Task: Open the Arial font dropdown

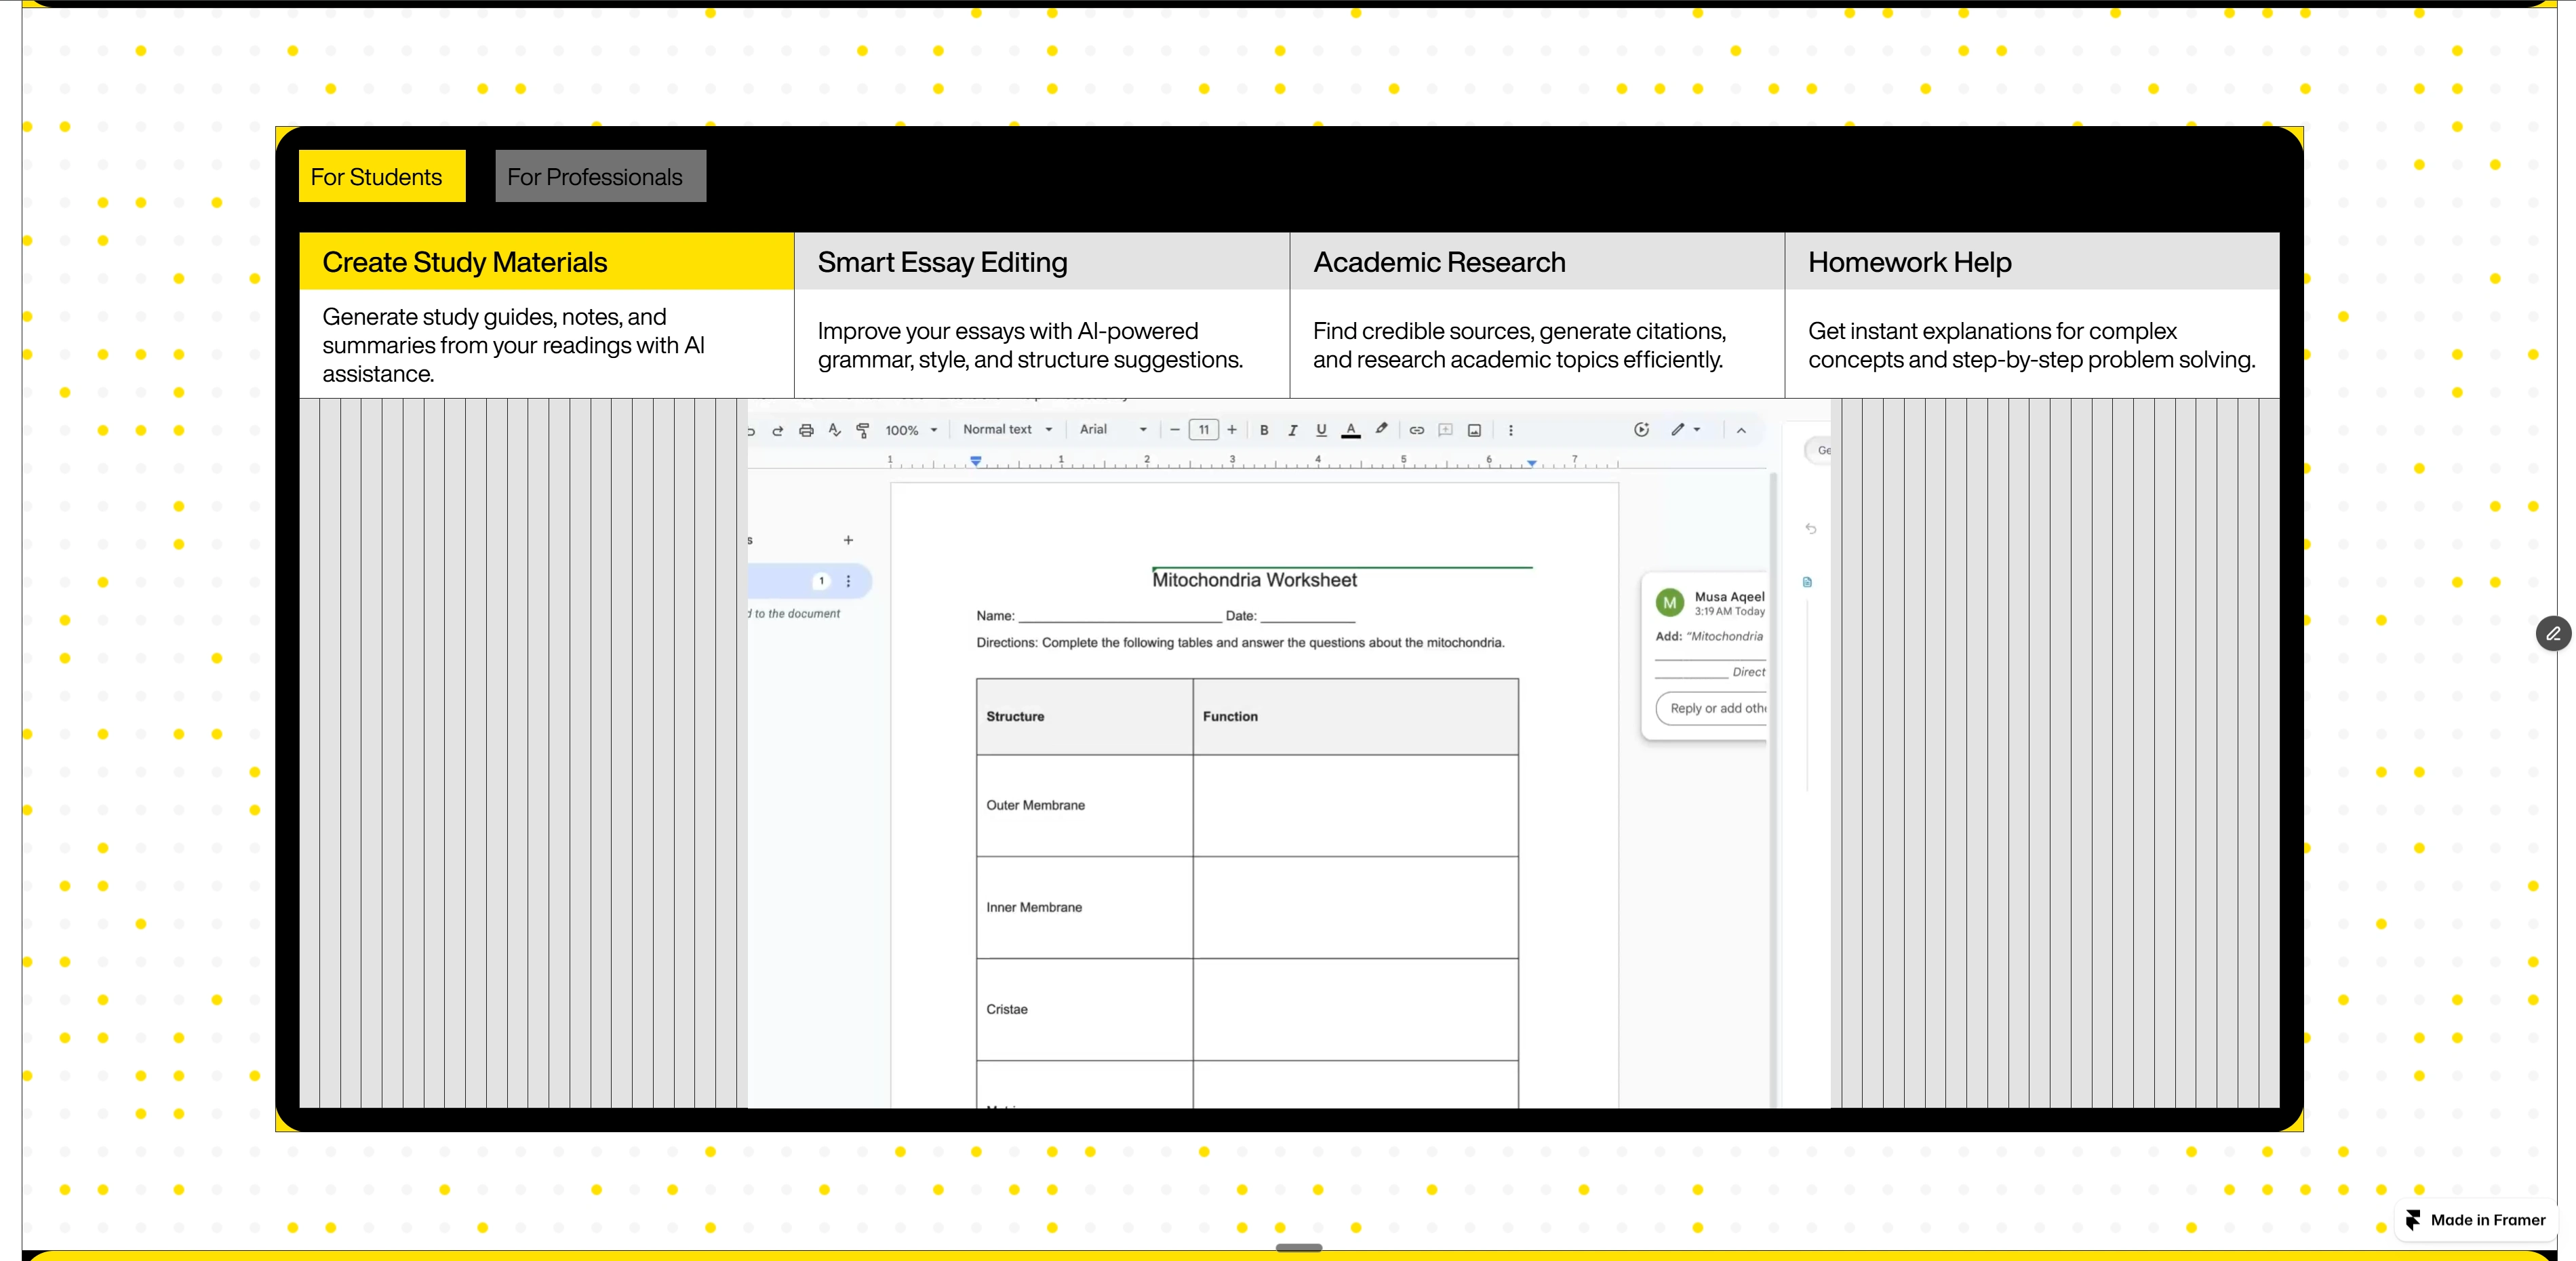Action: point(1112,429)
